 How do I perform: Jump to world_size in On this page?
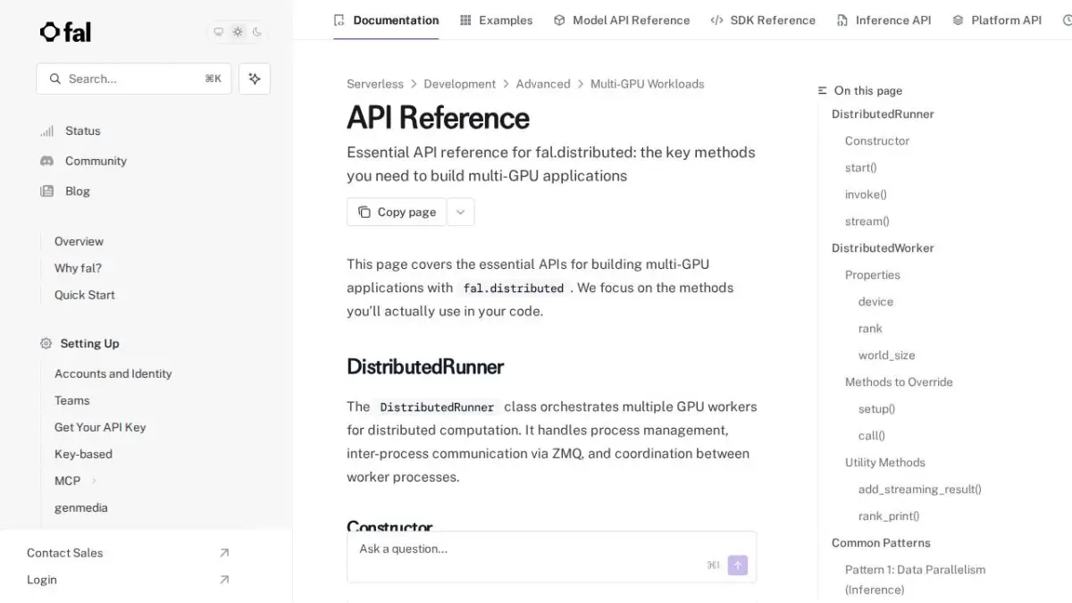tap(887, 356)
